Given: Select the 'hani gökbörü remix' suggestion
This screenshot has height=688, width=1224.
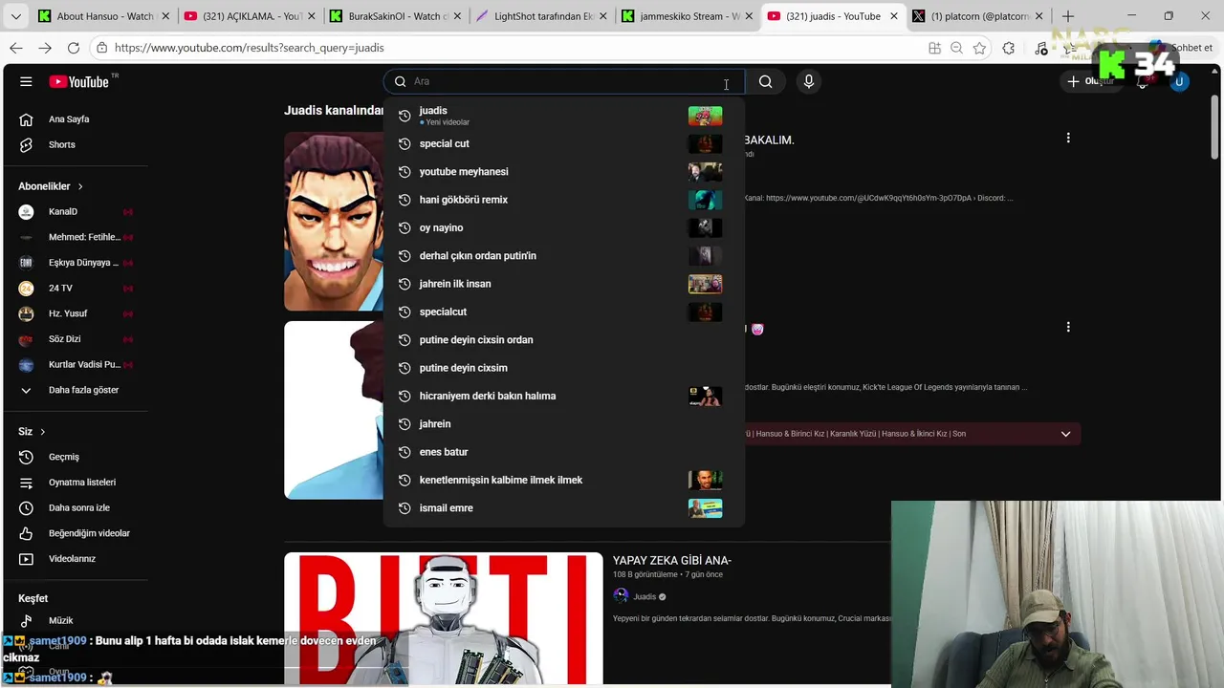Looking at the screenshot, I should click(x=563, y=200).
